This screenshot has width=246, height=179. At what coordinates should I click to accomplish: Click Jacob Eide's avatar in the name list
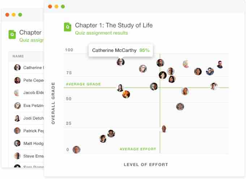(17, 93)
